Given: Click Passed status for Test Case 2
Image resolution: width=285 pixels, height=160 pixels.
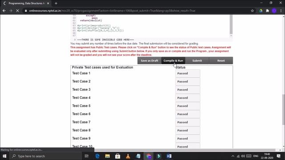Looking at the screenshot, I should tap(188, 82).
